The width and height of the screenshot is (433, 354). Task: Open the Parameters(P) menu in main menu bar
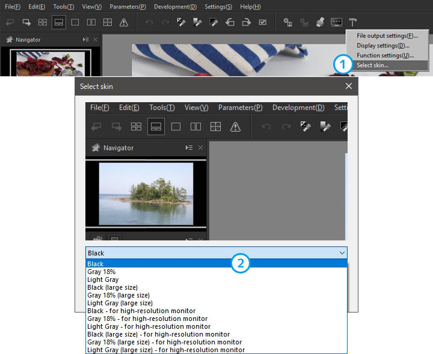pos(128,7)
